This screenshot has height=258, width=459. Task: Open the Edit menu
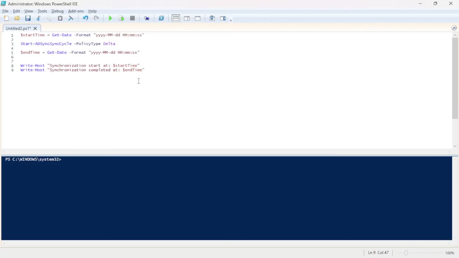point(16,11)
